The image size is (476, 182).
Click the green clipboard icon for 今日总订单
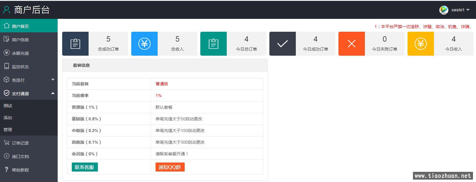click(213, 44)
